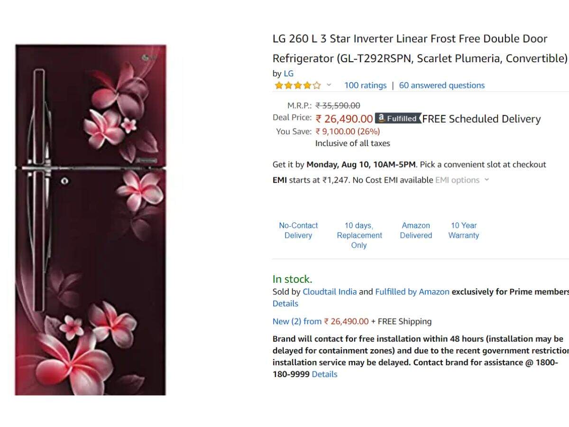Open the 100 ratings link
This screenshot has height=427, width=569.
(x=365, y=85)
